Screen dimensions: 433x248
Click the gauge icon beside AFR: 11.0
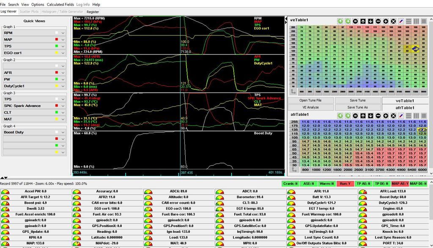[291, 191]
